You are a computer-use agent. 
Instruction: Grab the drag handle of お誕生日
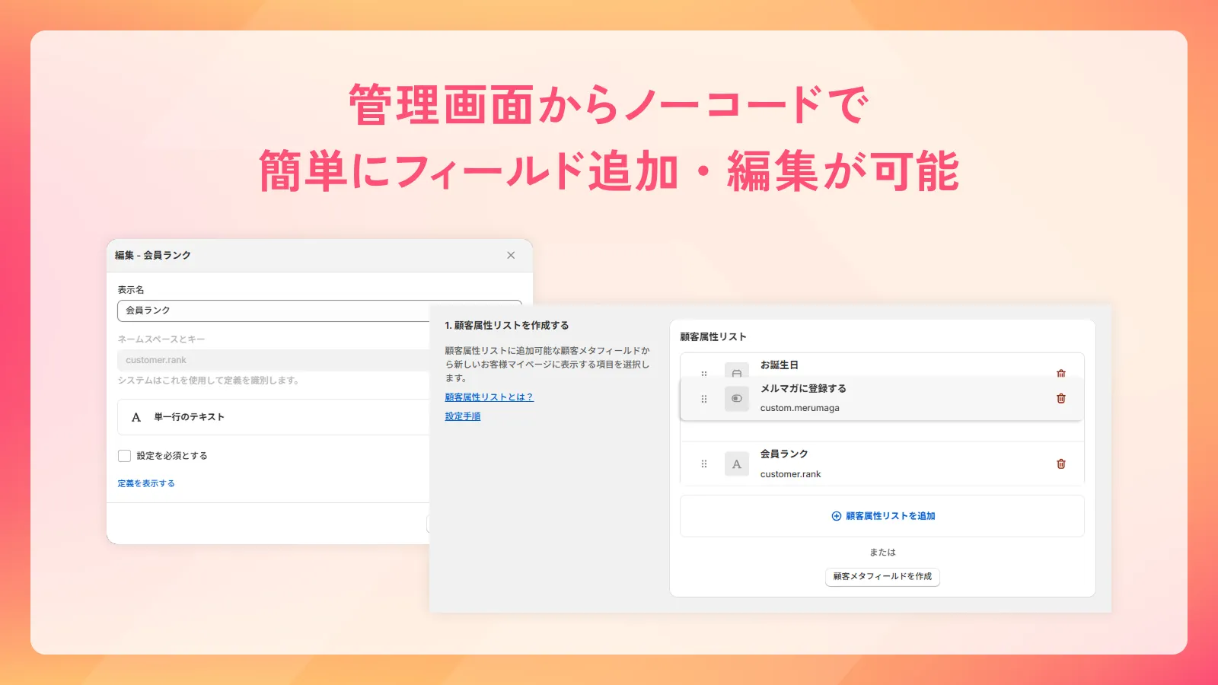pyautogui.click(x=703, y=373)
